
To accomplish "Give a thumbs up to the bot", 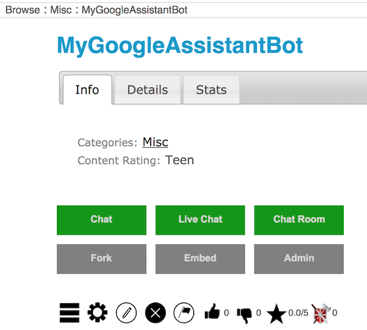I will tap(212, 312).
